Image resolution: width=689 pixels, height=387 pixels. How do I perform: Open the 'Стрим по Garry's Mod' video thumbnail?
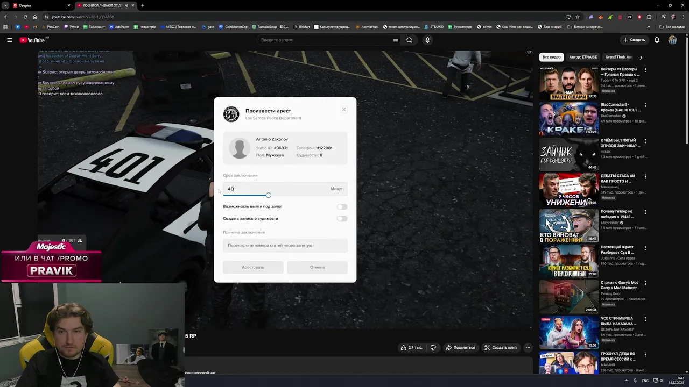569,297
